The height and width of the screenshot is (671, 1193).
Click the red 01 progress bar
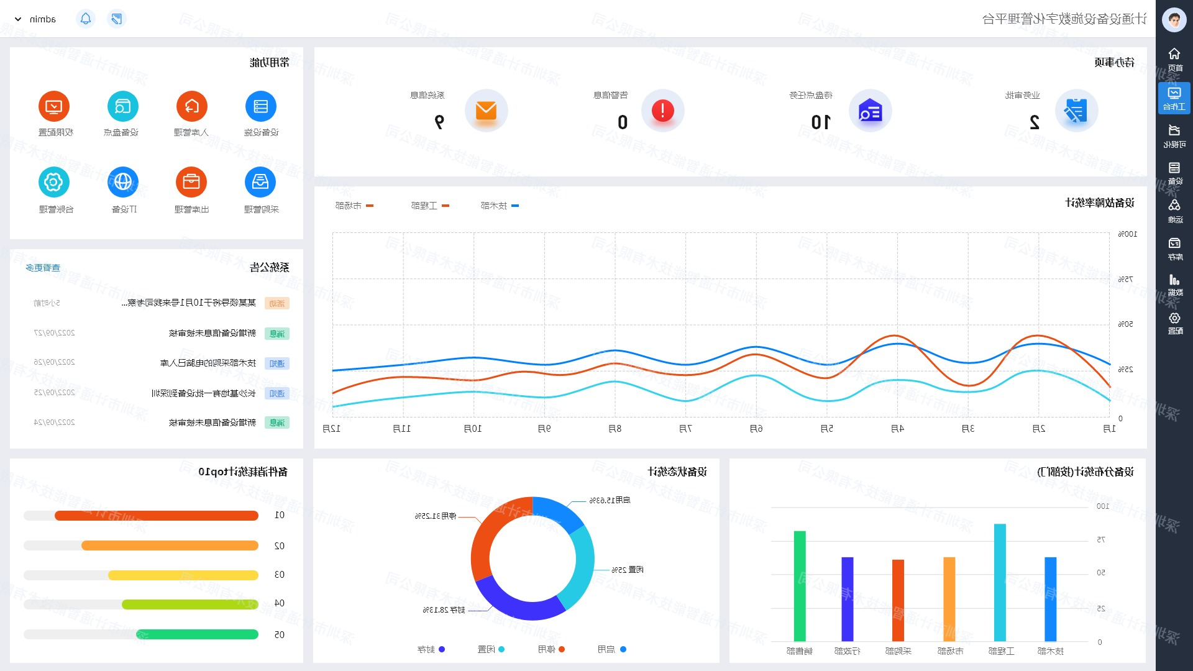click(x=156, y=516)
